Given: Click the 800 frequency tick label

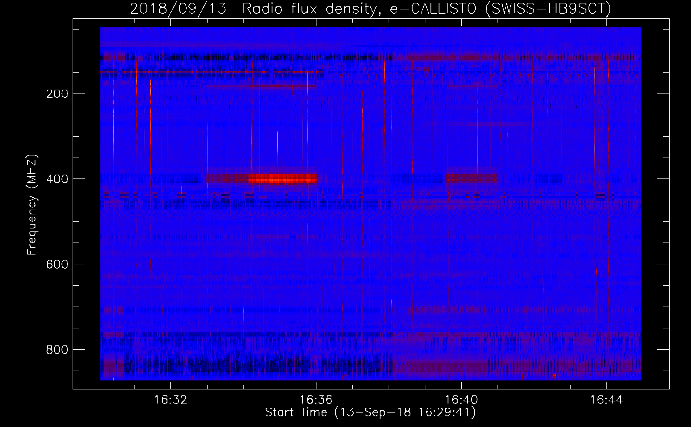Looking at the screenshot, I should tap(57, 350).
